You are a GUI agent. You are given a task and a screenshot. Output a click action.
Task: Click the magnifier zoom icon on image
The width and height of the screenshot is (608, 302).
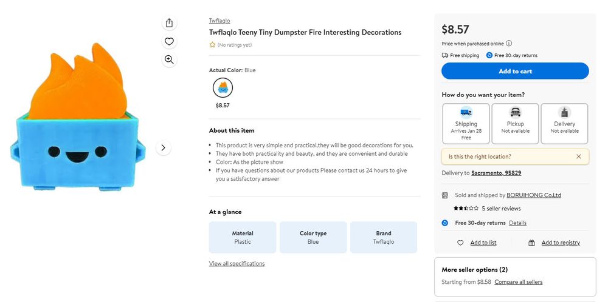point(169,59)
